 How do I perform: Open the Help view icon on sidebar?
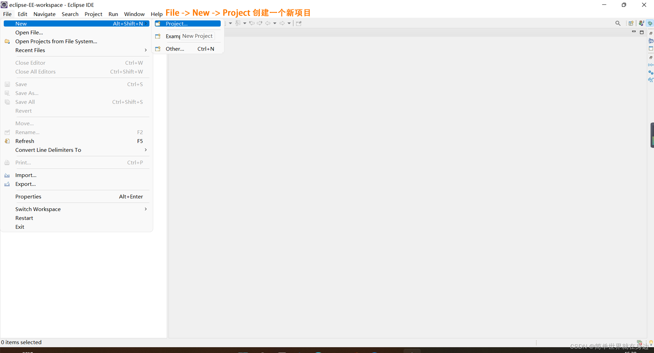(651, 41)
